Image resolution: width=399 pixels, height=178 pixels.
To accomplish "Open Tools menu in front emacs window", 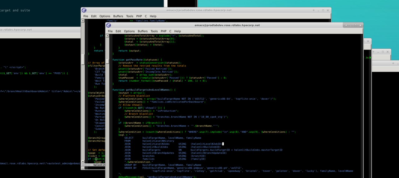I will tap(154, 31).
